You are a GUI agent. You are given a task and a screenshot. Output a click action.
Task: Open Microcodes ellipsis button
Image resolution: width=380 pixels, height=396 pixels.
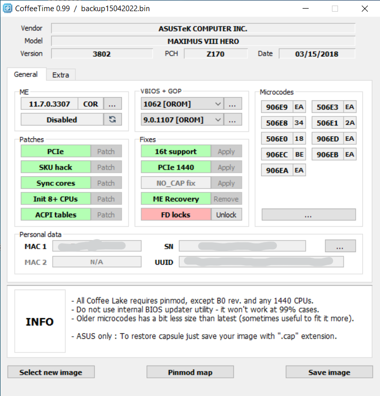[x=309, y=215]
